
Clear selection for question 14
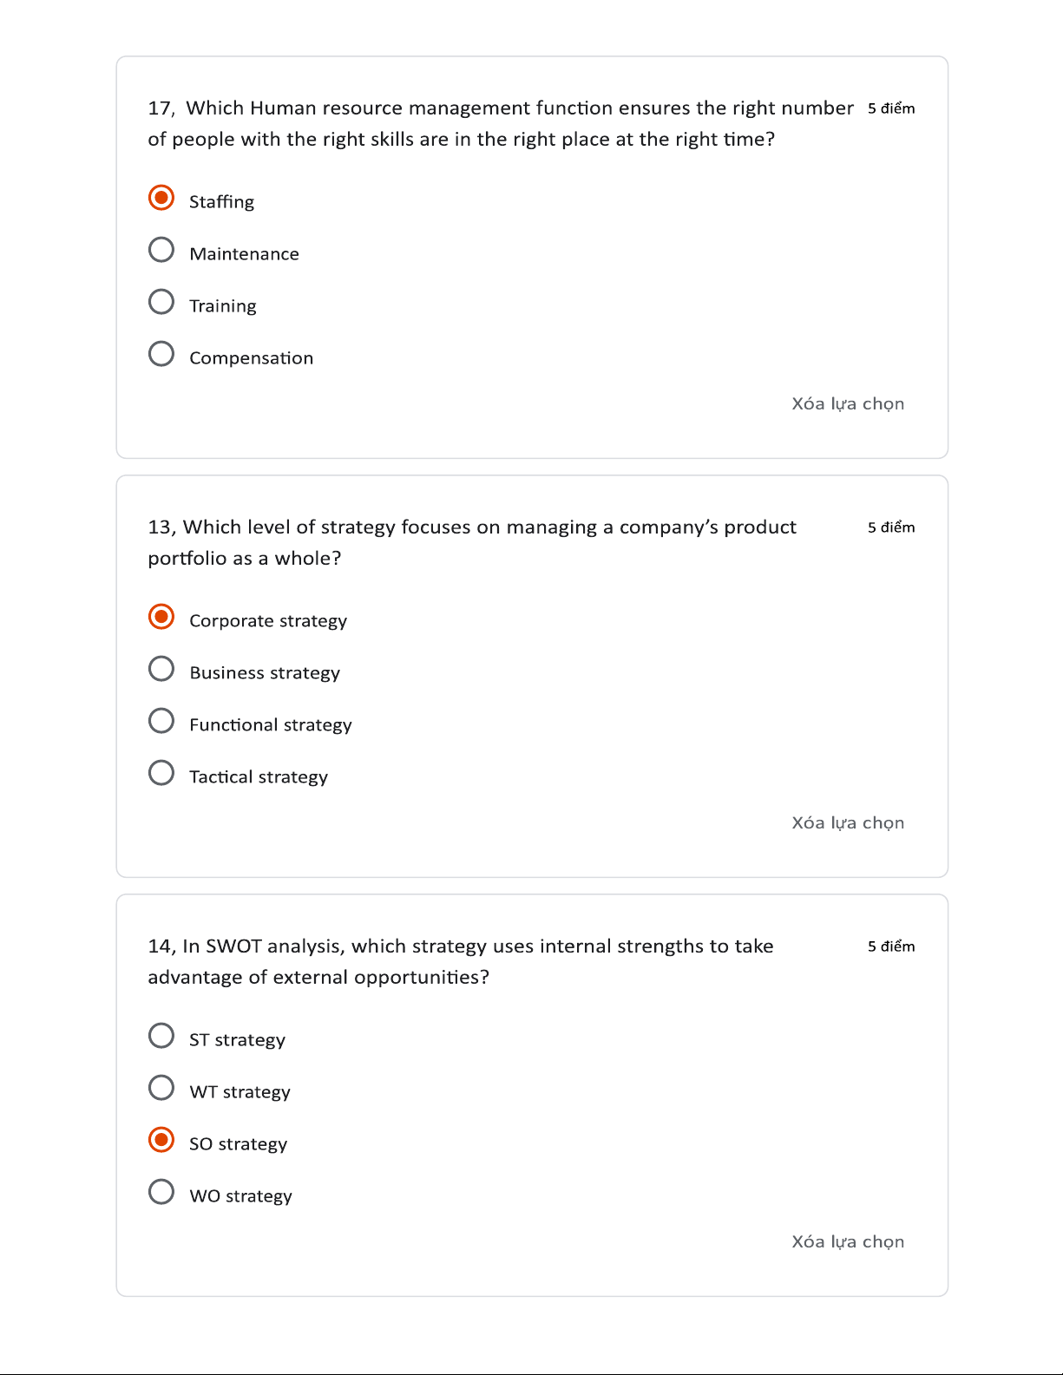coord(847,1241)
